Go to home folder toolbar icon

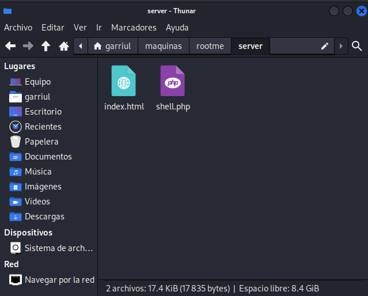point(64,46)
